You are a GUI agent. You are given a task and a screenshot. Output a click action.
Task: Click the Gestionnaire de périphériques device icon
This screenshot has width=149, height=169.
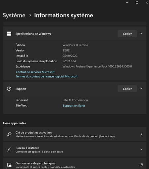click(9, 165)
